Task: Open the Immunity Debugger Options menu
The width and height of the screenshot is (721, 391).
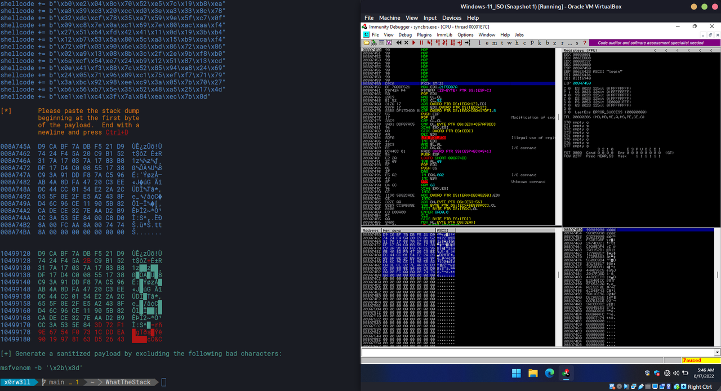Action: (x=465, y=34)
